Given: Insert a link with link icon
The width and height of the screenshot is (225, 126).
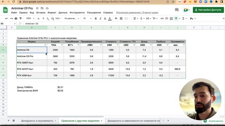Looking at the screenshot, I should [x=162, y=19].
